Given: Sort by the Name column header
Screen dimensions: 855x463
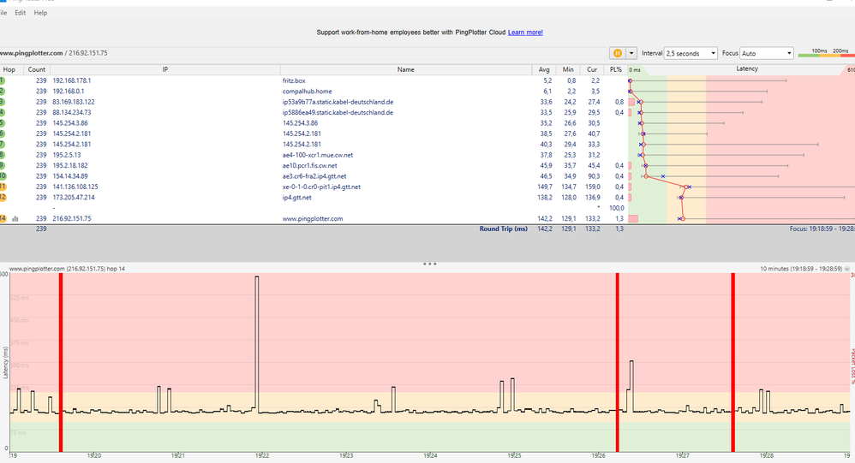Looking at the screenshot, I should tap(406, 69).
